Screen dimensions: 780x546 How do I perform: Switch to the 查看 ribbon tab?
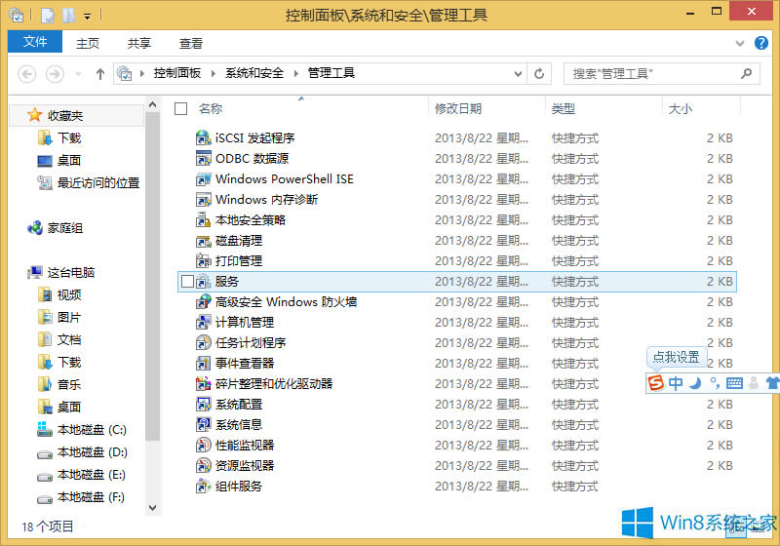191,43
